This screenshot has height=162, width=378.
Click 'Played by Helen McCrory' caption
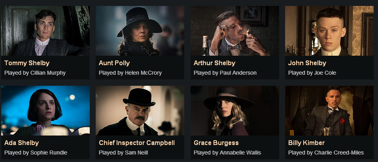coord(130,73)
